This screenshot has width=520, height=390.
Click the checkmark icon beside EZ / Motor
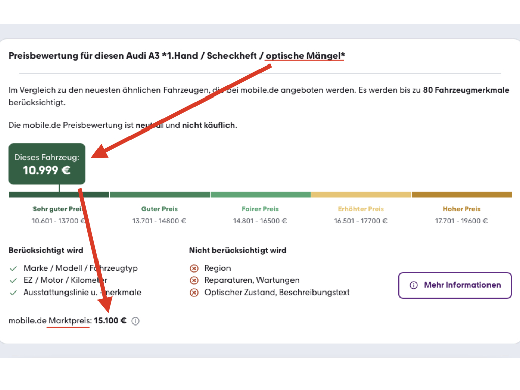tap(13, 280)
